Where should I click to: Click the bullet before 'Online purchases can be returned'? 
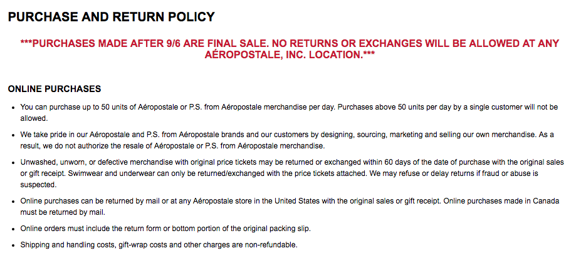[x=13, y=201]
